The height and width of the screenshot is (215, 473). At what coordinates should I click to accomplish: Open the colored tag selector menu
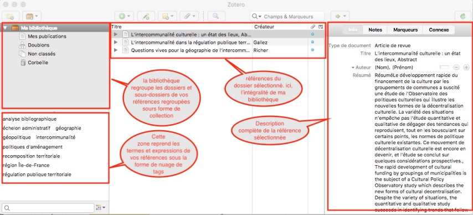click(x=100, y=208)
